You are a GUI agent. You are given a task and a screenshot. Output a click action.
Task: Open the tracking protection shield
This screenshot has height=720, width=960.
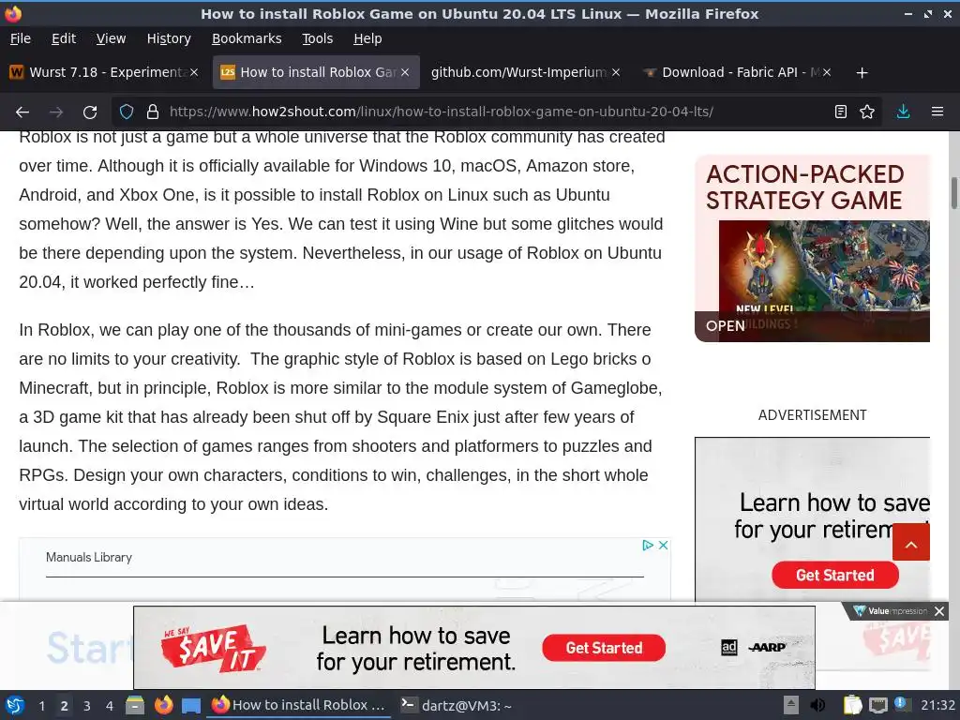point(127,112)
